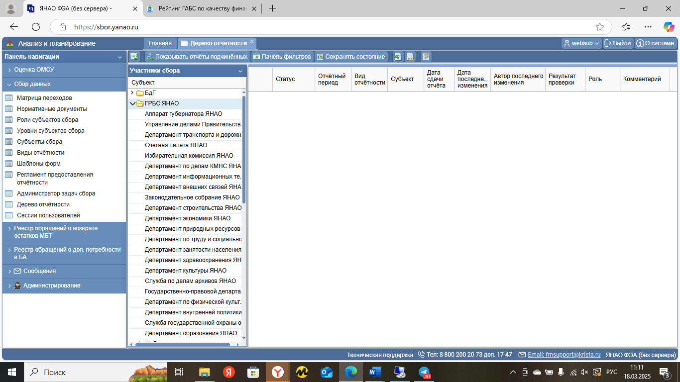Select Департамент культуры ЯНАО in tree
Image resolution: width=680 pixels, height=382 pixels.
point(185,271)
